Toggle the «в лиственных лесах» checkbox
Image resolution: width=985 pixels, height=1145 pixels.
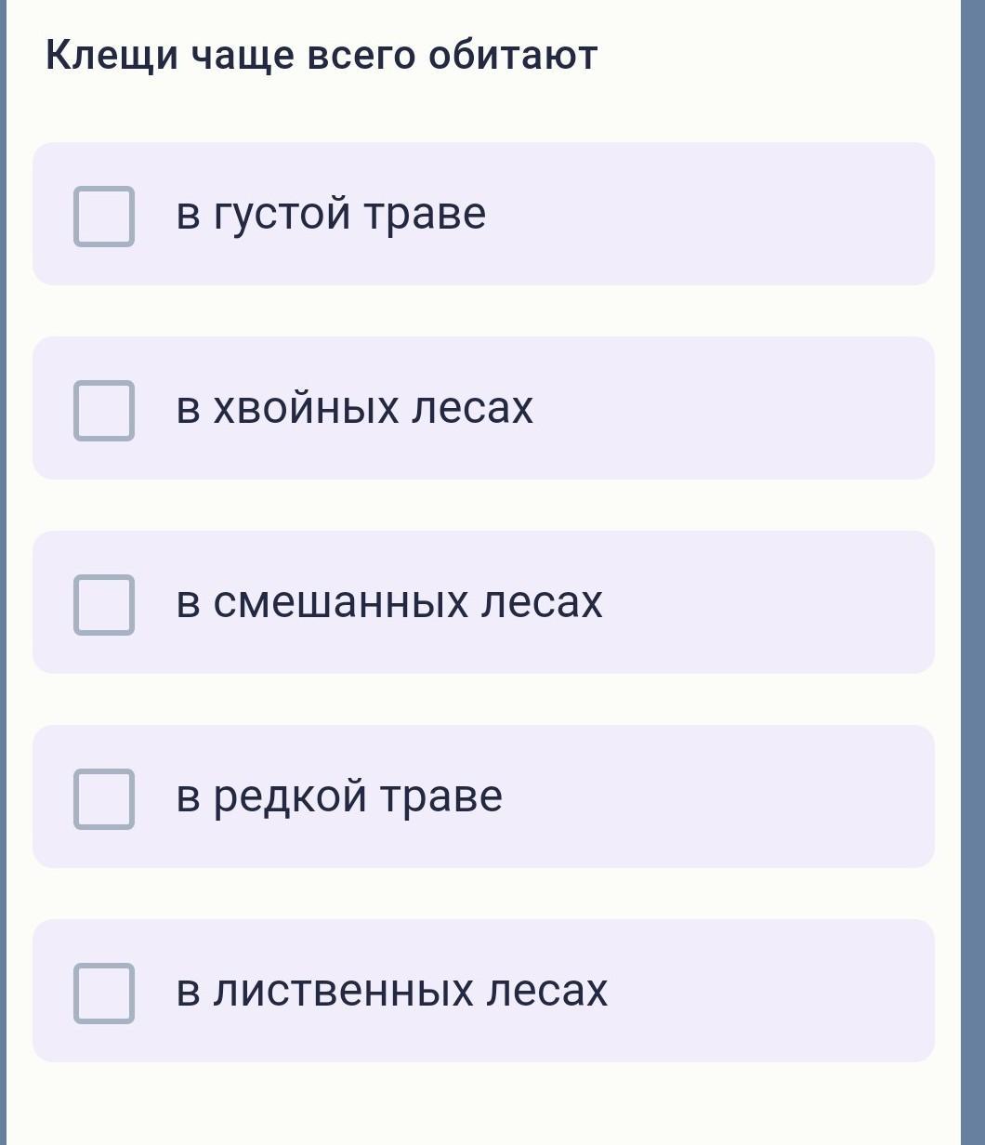(x=104, y=993)
